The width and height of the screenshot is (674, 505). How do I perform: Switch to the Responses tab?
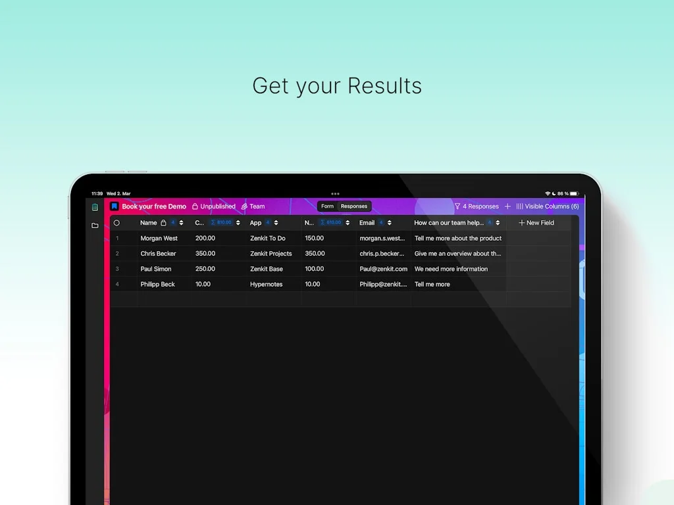tap(353, 206)
